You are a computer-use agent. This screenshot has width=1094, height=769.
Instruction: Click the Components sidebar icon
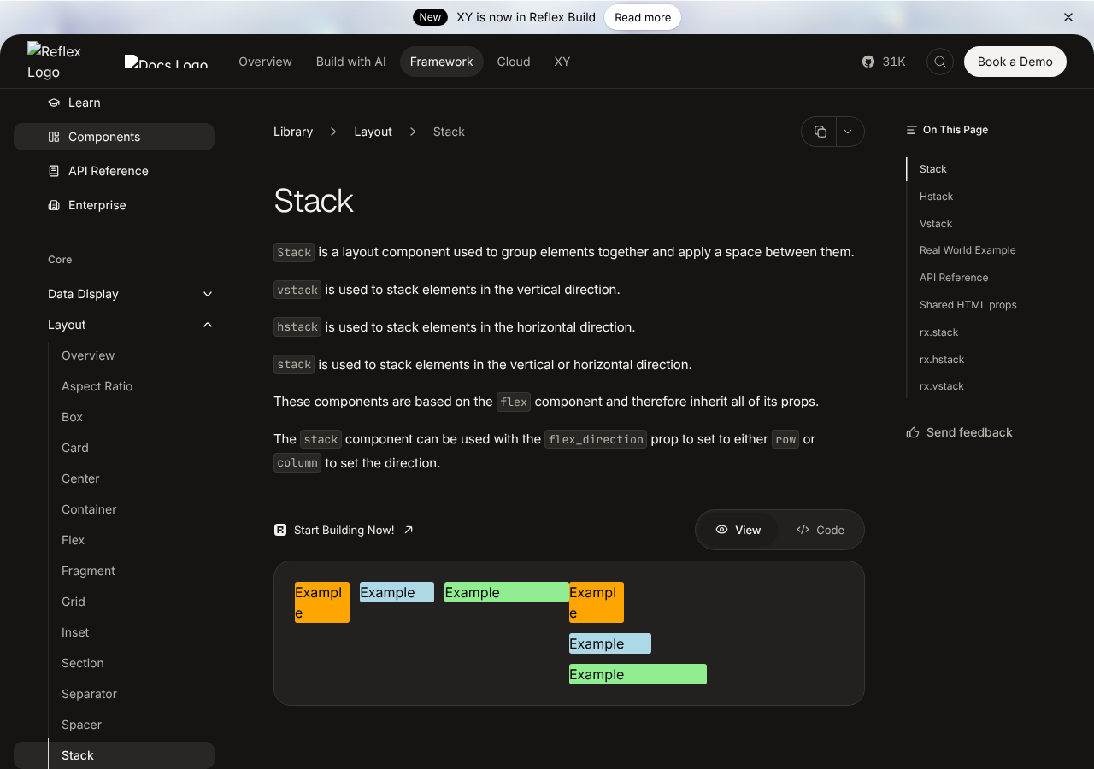54,137
